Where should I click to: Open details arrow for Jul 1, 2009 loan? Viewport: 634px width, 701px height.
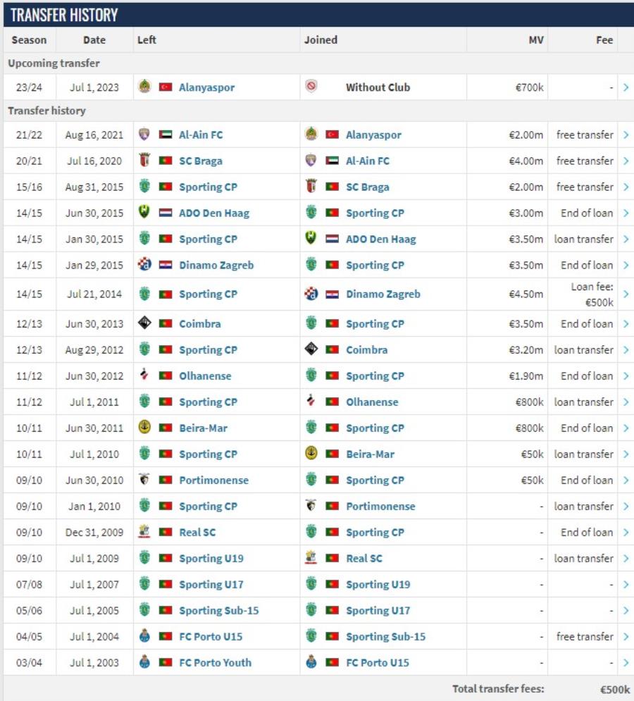click(x=626, y=559)
